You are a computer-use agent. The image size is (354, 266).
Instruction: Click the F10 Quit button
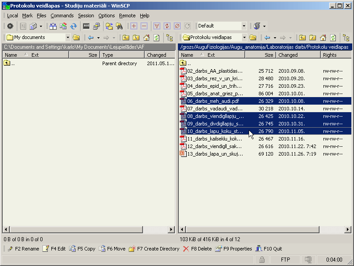pos(269,249)
